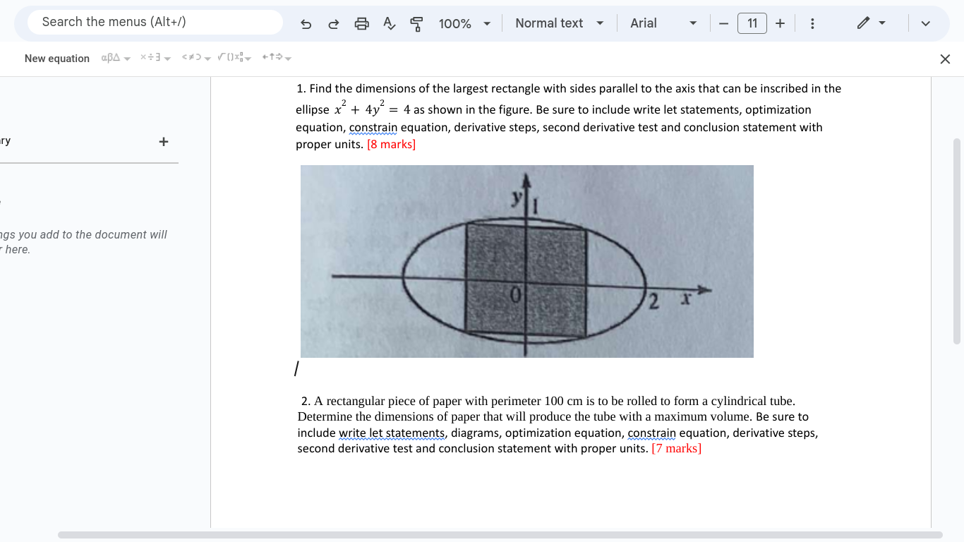This screenshot has height=542, width=964.
Task: Open the zoom level dropdown showing 100%
Action: (464, 23)
